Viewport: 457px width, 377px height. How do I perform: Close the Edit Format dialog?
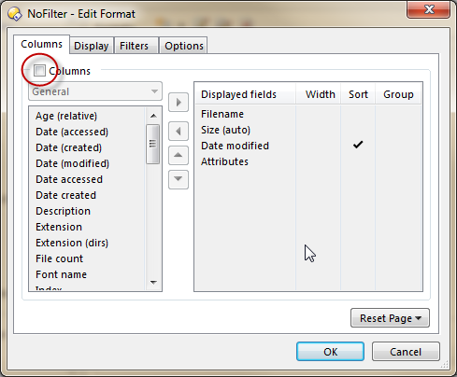tap(428, 9)
